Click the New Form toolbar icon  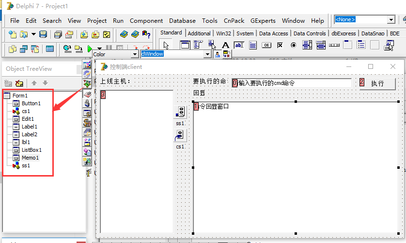pos(50,49)
